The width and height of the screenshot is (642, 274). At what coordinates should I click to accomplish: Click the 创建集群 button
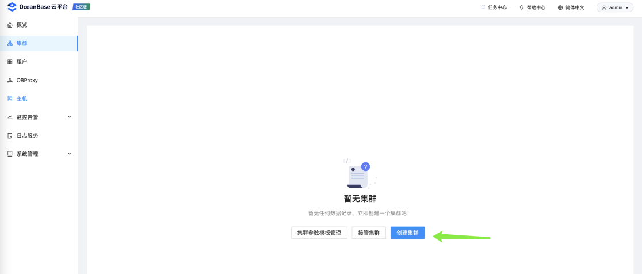[x=407, y=233]
